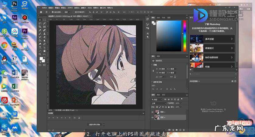Open Excel desktop shortcut
This screenshot has height=137, width=255.
[x=15, y=88]
